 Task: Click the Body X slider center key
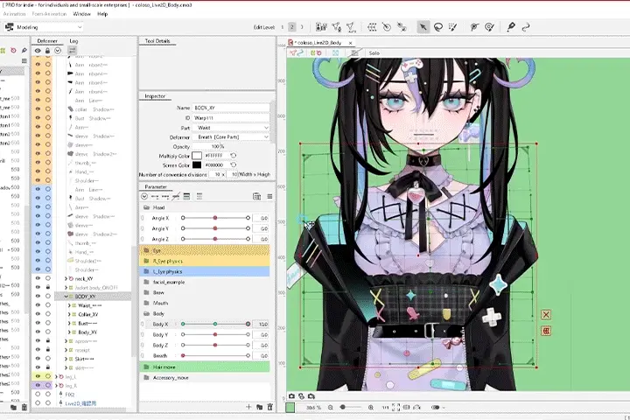(215, 324)
